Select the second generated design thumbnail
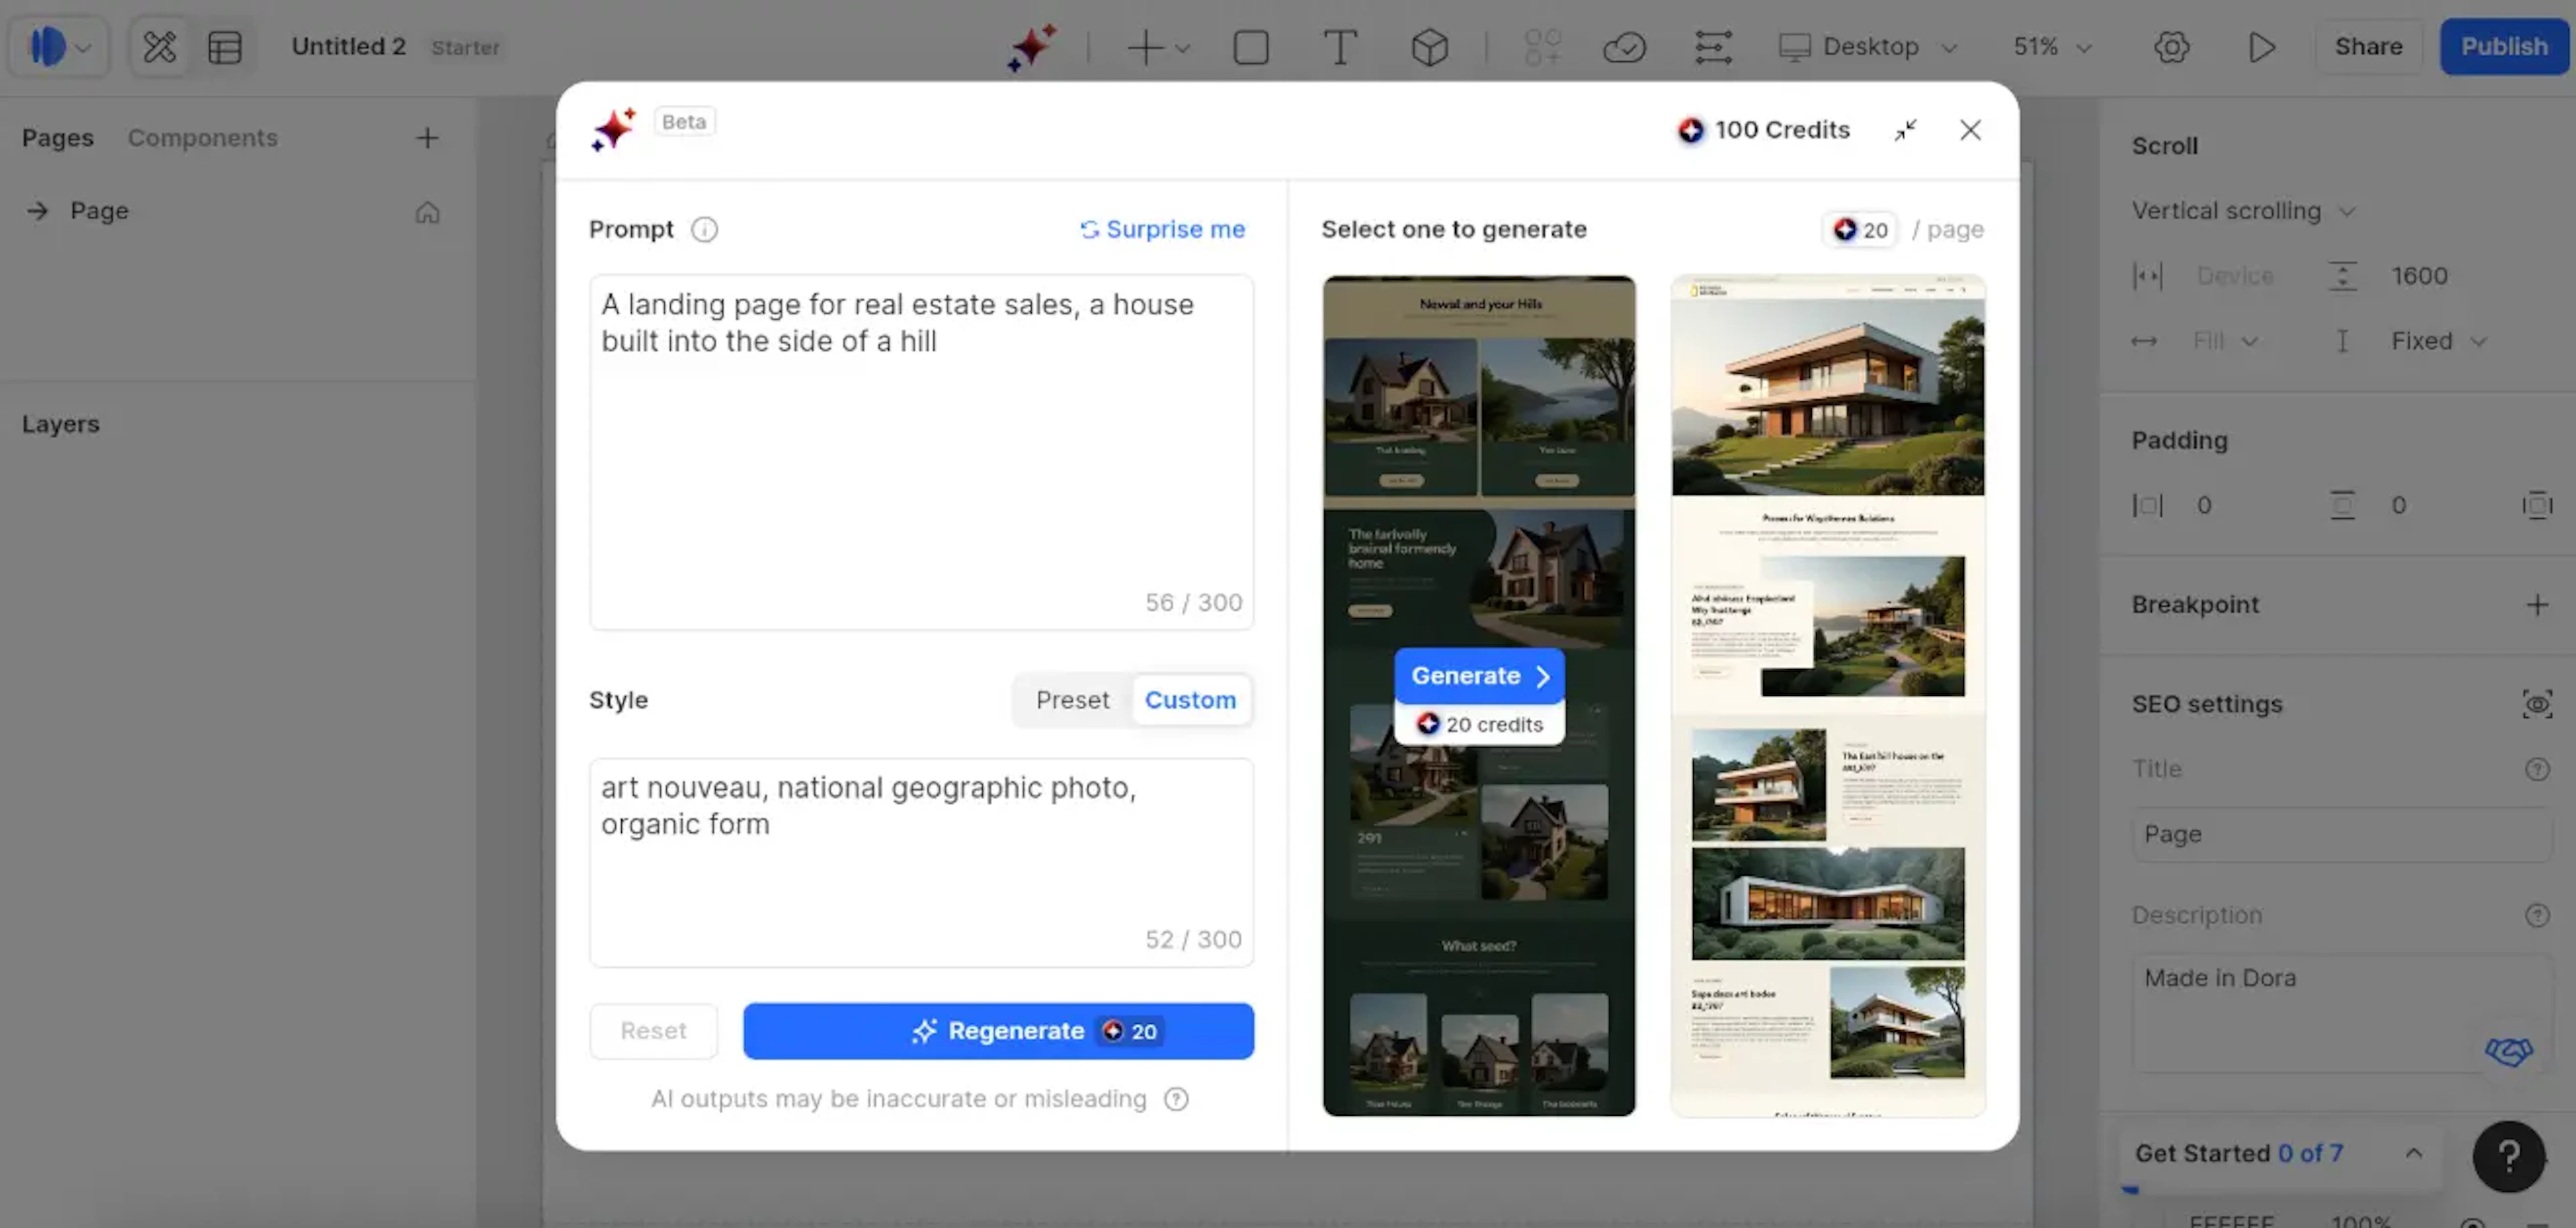This screenshot has height=1228, width=2576. click(1827, 690)
